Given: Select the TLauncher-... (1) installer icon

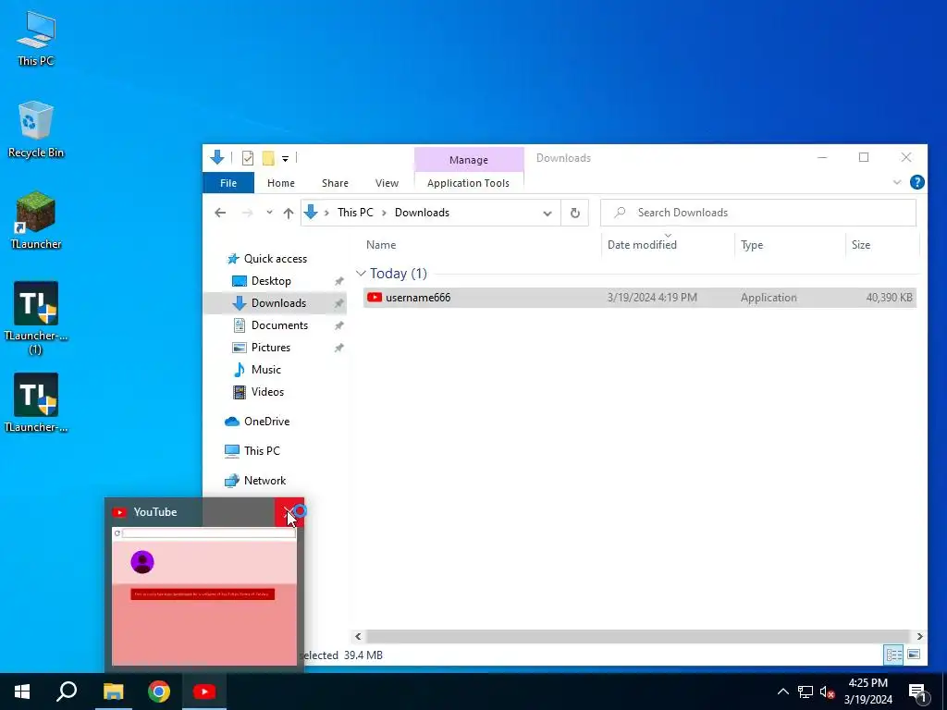Looking at the screenshot, I should (36, 318).
